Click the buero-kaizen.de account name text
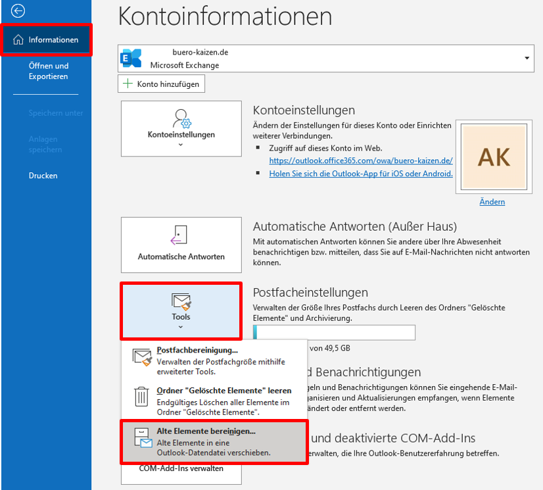This screenshot has height=490, width=543. 200,53
